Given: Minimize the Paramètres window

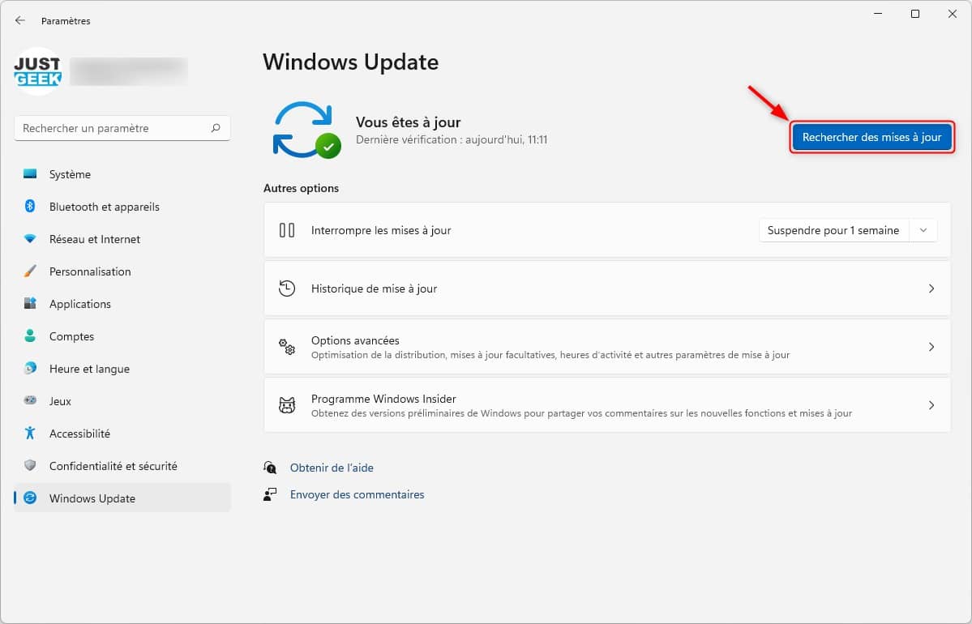Looking at the screenshot, I should click(x=878, y=14).
